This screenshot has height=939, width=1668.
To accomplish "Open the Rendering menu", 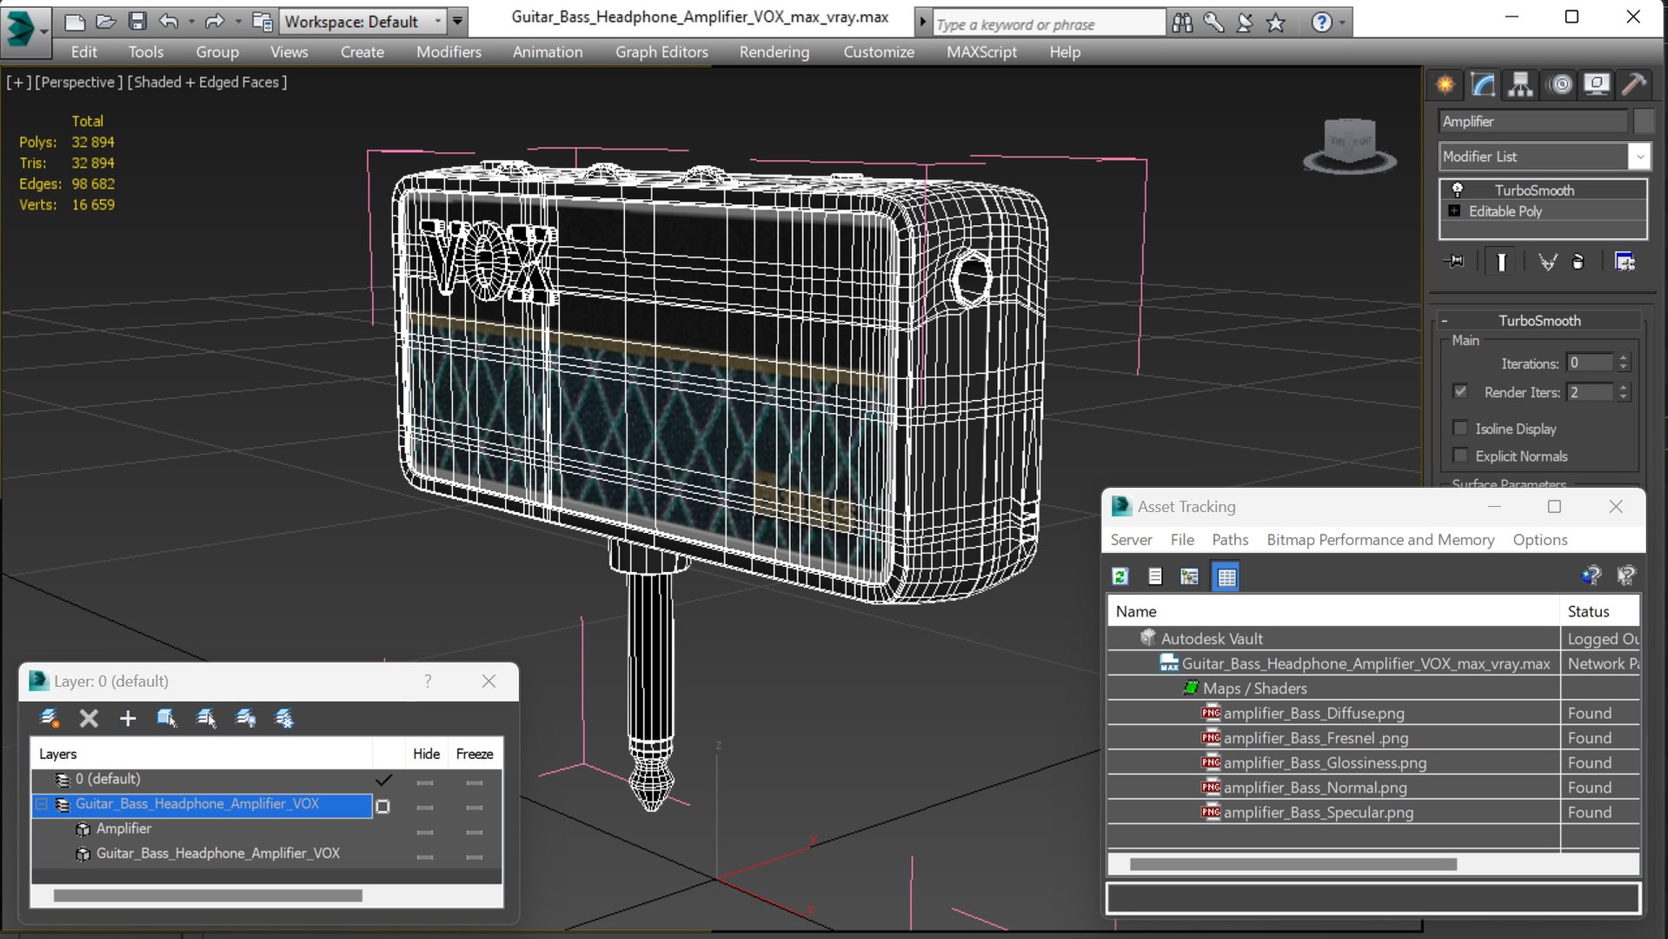I will (774, 52).
